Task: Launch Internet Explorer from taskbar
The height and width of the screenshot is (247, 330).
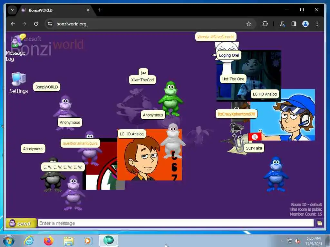Action: click(x=29, y=241)
